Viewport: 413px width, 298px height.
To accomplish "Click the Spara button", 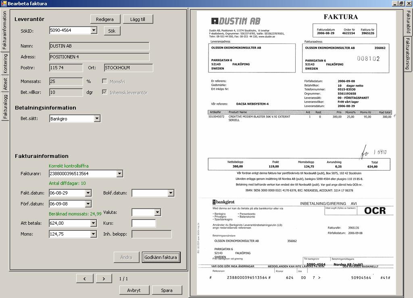I will pos(167,290).
